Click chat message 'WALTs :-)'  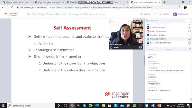[x=151, y=57]
